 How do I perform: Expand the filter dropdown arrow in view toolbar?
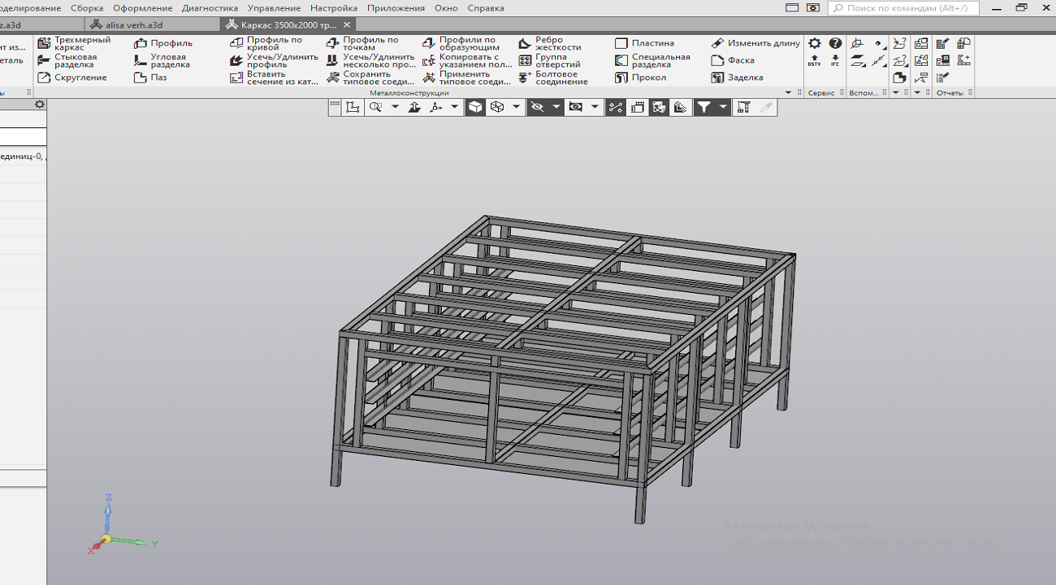click(x=723, y=107)
